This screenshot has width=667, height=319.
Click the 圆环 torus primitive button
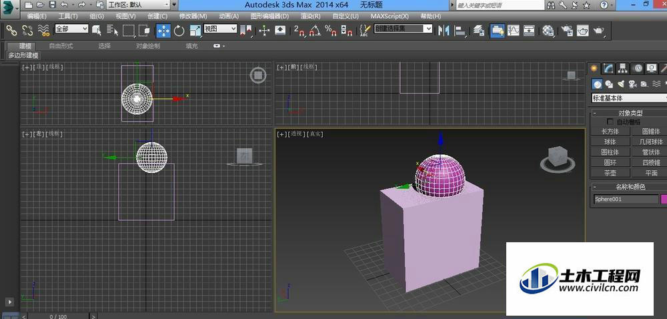(610, 162)
